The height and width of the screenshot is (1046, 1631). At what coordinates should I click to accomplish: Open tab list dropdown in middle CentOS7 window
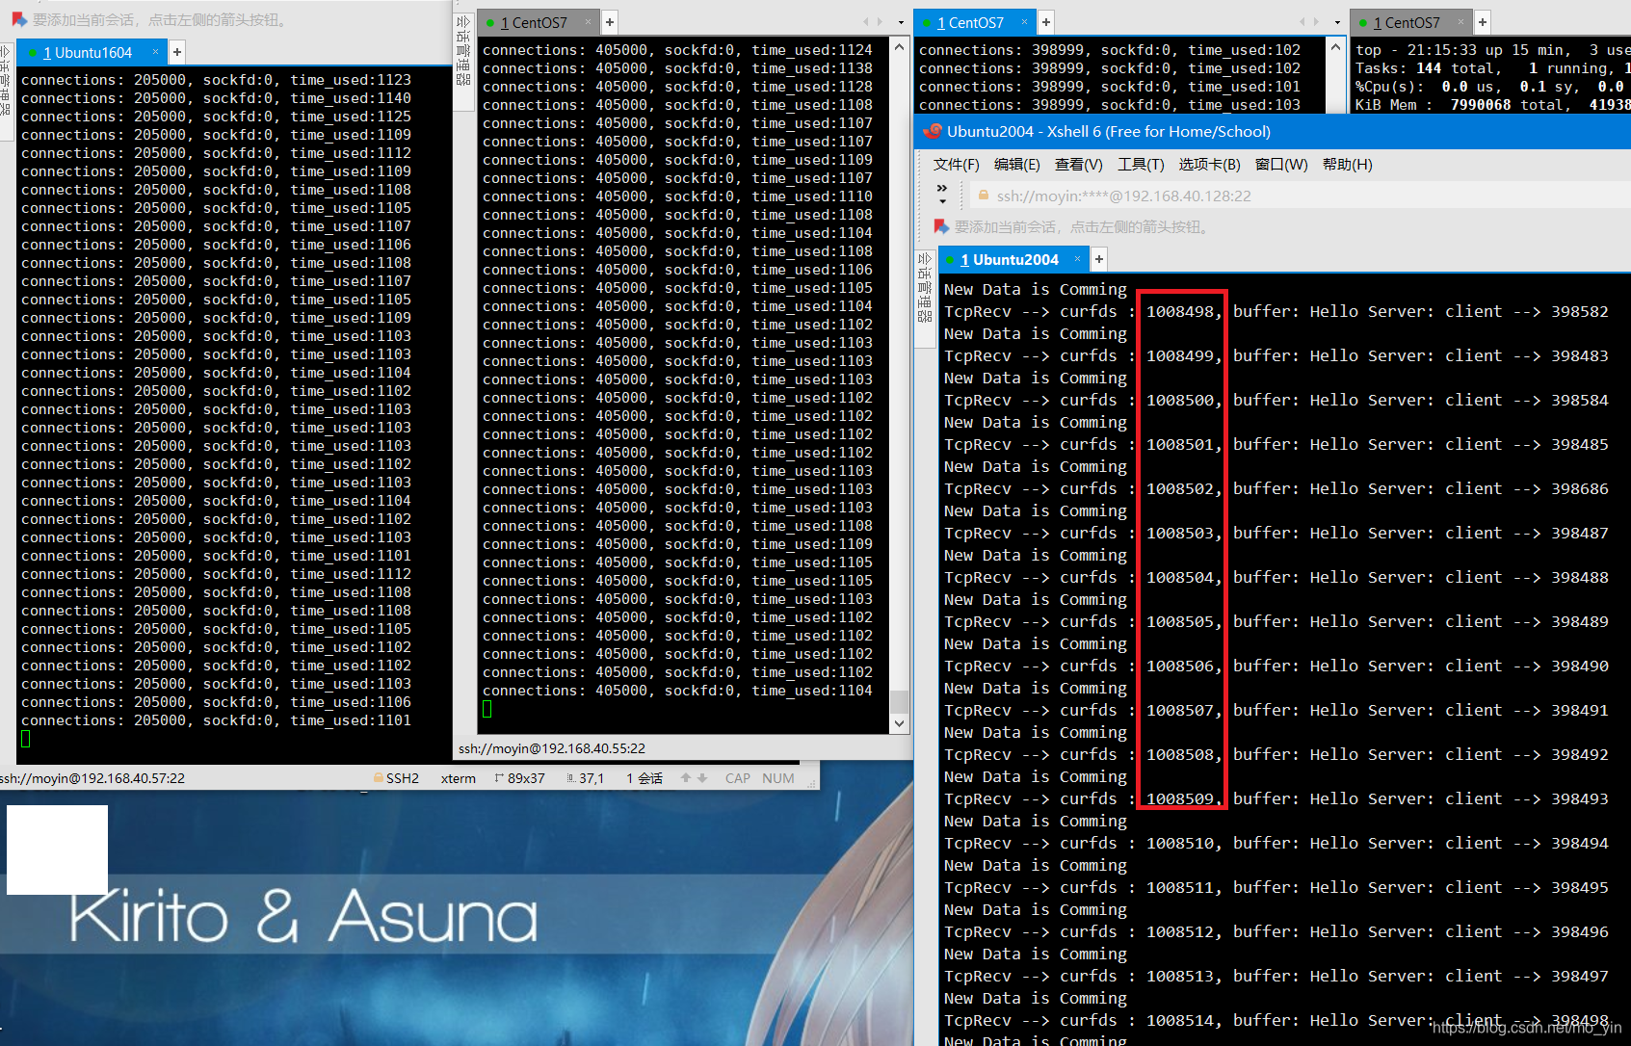[901, 22]
